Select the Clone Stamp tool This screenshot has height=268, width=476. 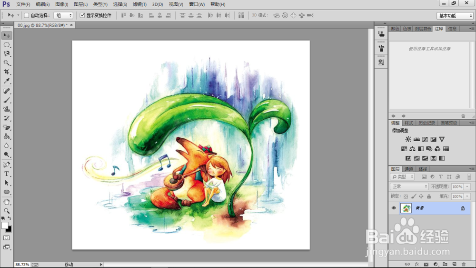(x=6, y=109)
